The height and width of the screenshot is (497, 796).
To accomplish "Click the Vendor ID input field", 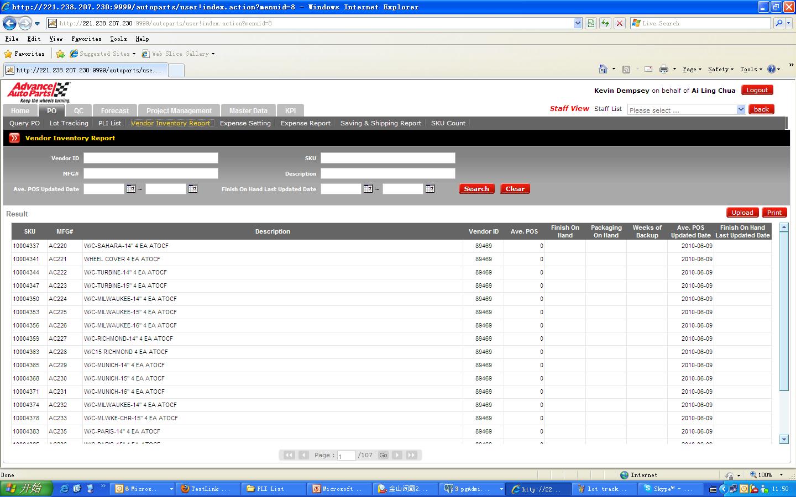I will tap(151, 158).
